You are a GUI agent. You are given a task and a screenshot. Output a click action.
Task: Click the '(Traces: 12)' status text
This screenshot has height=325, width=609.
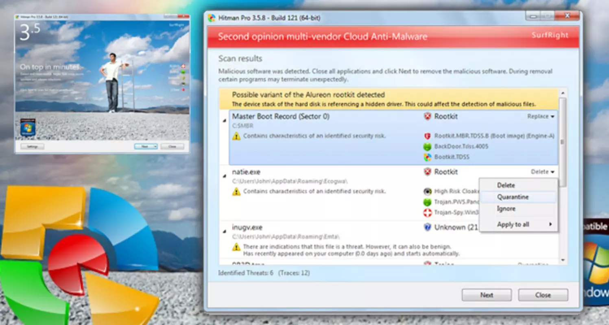point(294,273)
